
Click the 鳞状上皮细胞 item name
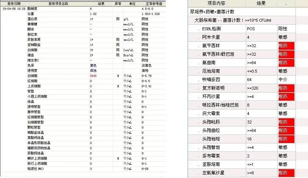click(37, 158)
